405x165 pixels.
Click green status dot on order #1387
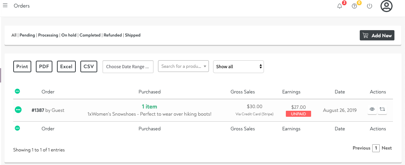[x=18, y=110]
